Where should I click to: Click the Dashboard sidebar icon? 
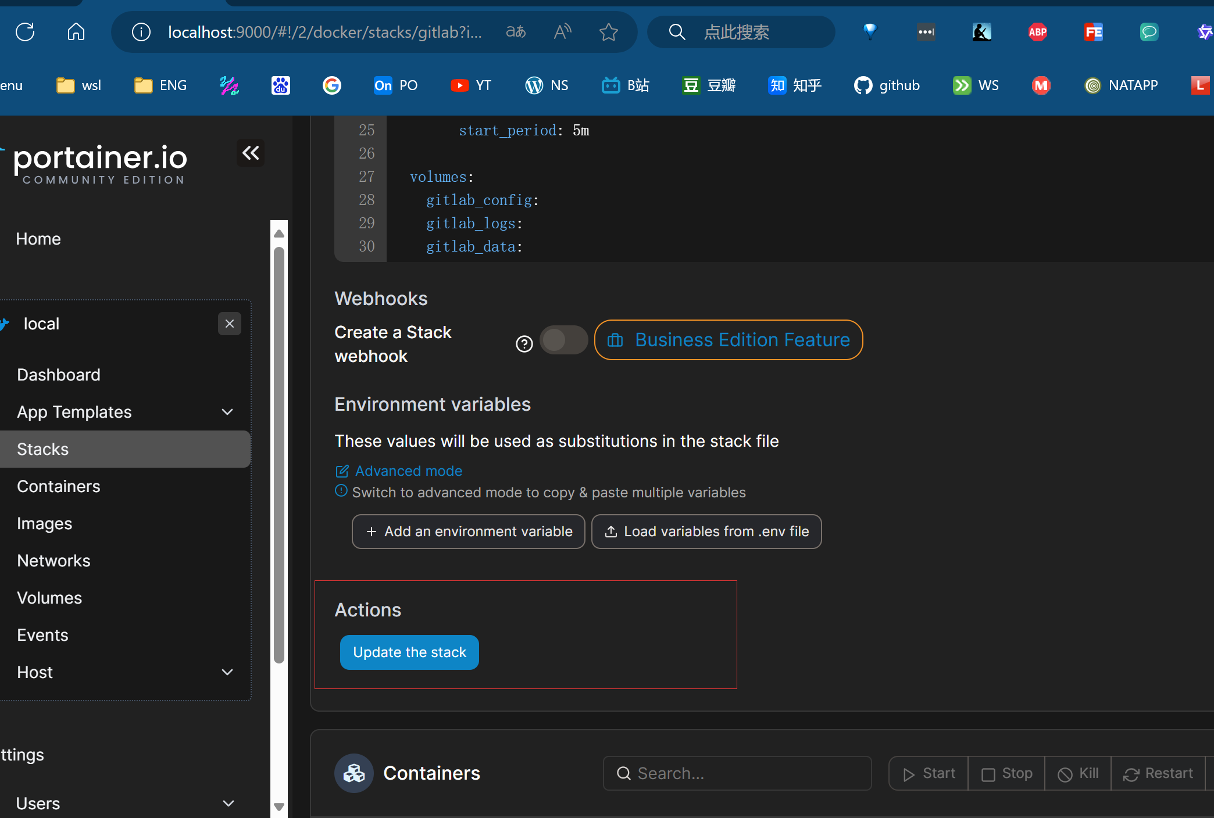(58, 374)
